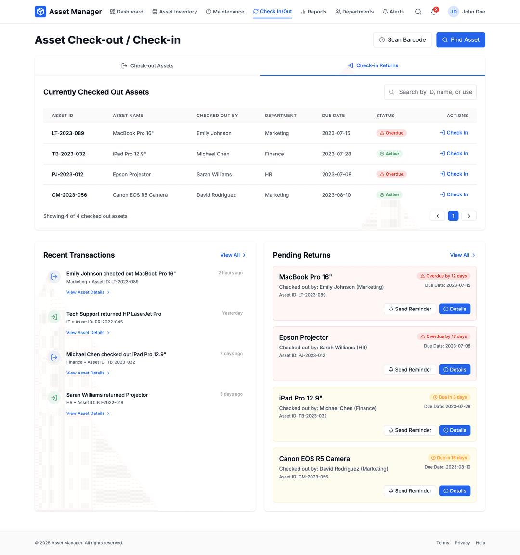Click the Active status badge for iPad Pro 12.9
The image size is (520, 555).
[x=389, y=154]
